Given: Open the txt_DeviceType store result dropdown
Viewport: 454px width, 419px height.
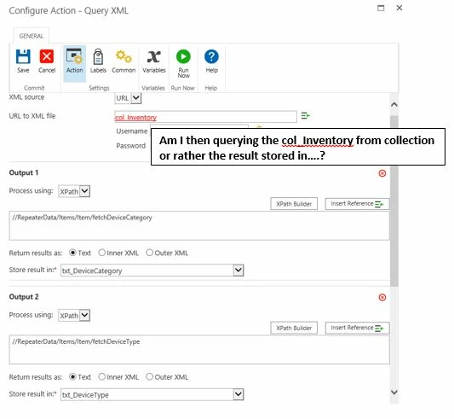Looking at the screenshot, I should 238,394.
